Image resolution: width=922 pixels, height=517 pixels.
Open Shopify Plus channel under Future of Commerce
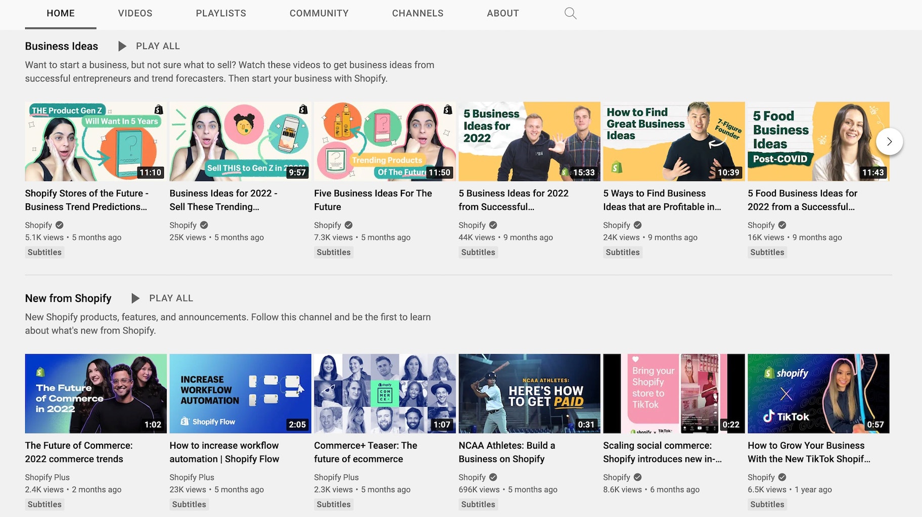point(48,477)
